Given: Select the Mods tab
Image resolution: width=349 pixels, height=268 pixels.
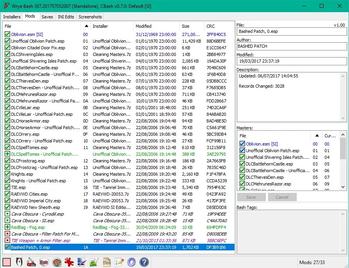Looking at the screenshot, I should [30, 16].
